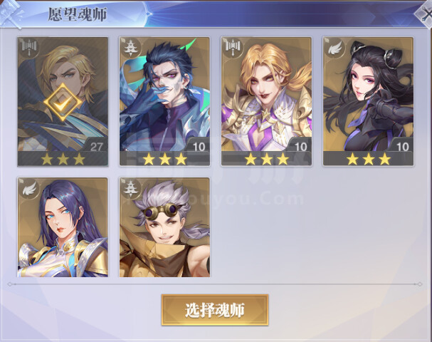Click star rating under golden-haired hero

[x=266, y=159]
